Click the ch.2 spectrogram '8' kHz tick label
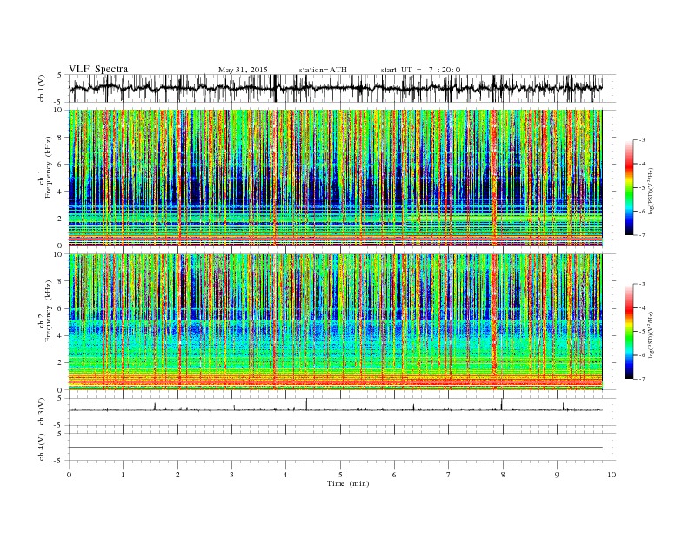The height and width of the screenshot is (533, 689). 60,281
